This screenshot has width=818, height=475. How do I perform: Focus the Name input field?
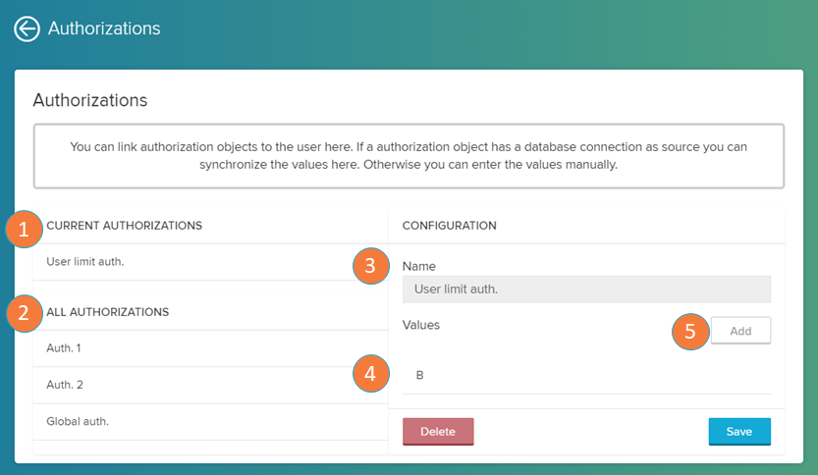(586, 290)
